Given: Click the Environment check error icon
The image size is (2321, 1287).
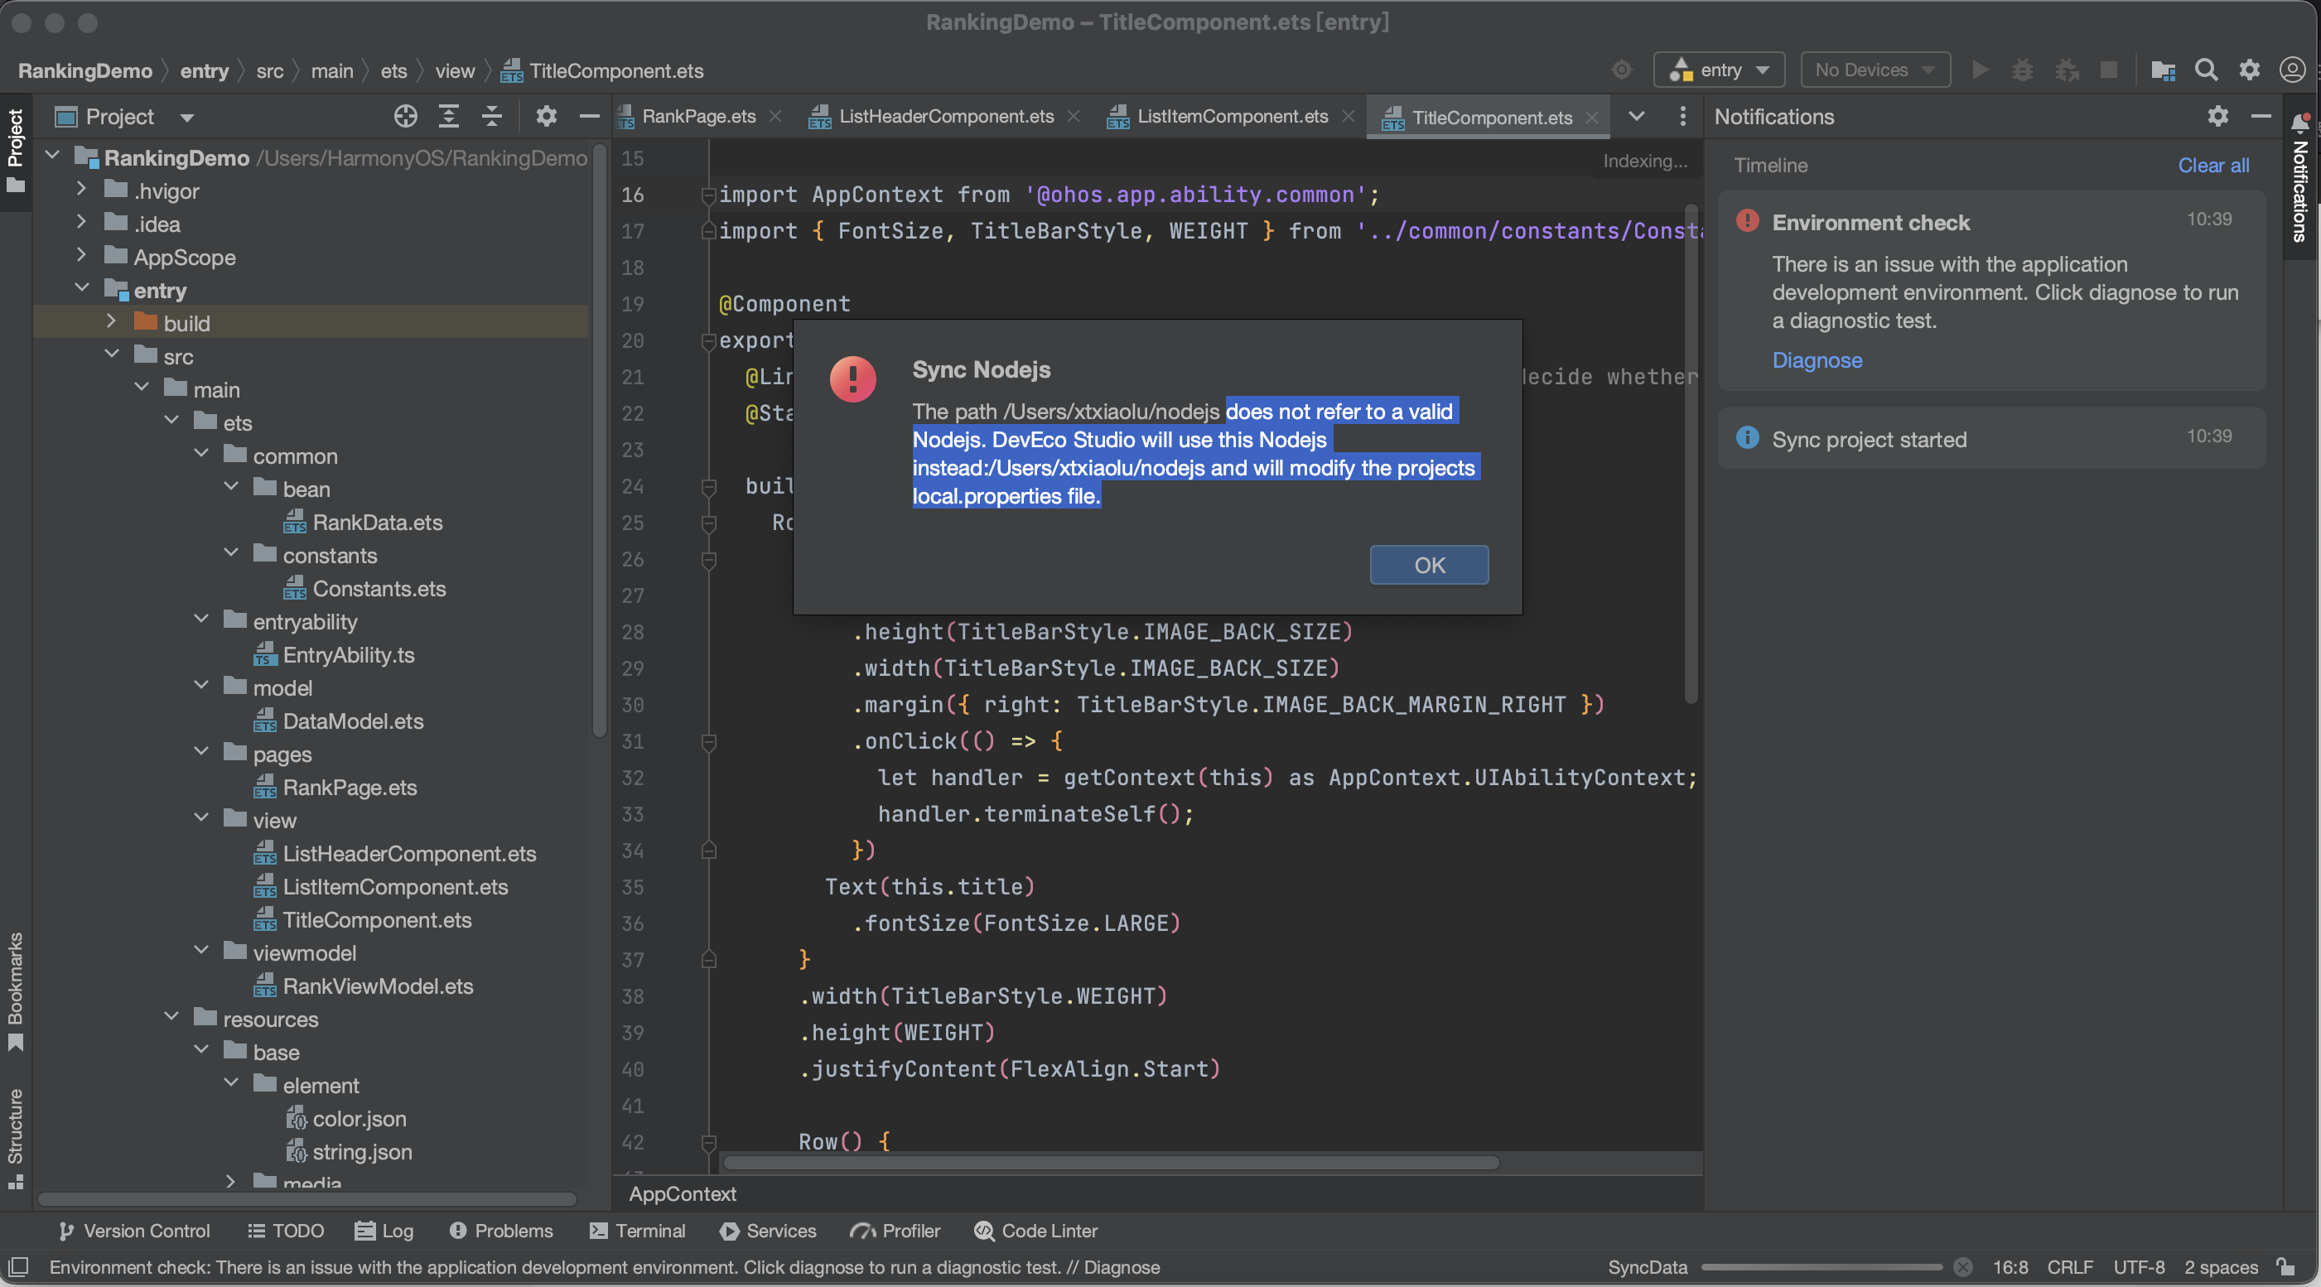Looking at the screenshot, I should click(1747, 220).
